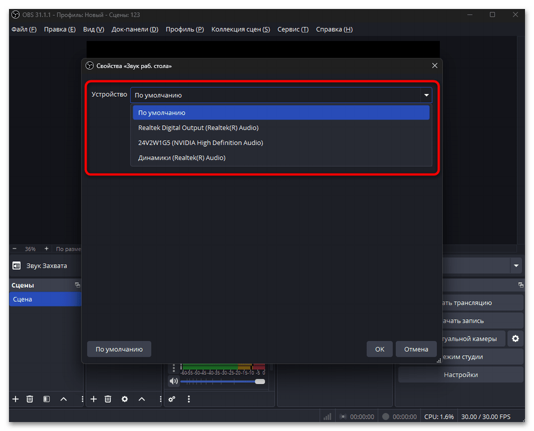The image size is (534, 431).
Task: Zoom in preview with plus button
Action: [x=46, y=249]
